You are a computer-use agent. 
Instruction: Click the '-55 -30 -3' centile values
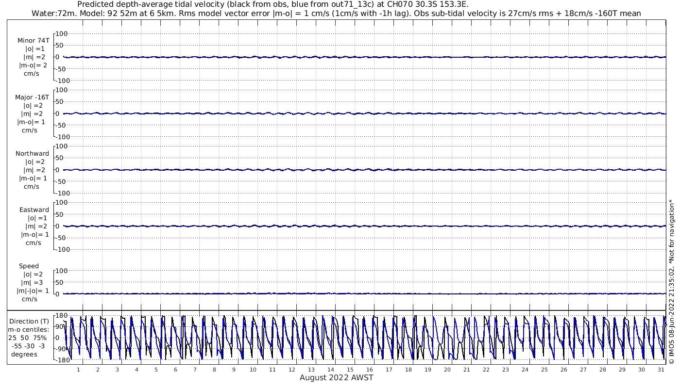pyautogui.click(x=29, y=346)
